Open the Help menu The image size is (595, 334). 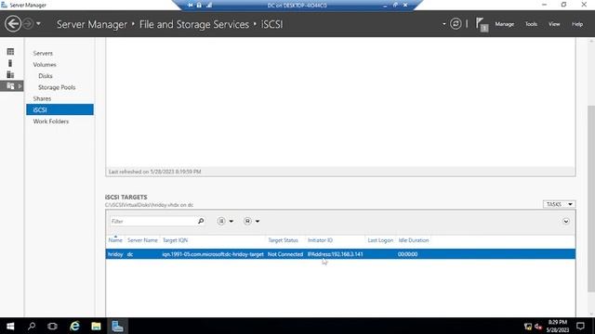(x=577, y=24)
